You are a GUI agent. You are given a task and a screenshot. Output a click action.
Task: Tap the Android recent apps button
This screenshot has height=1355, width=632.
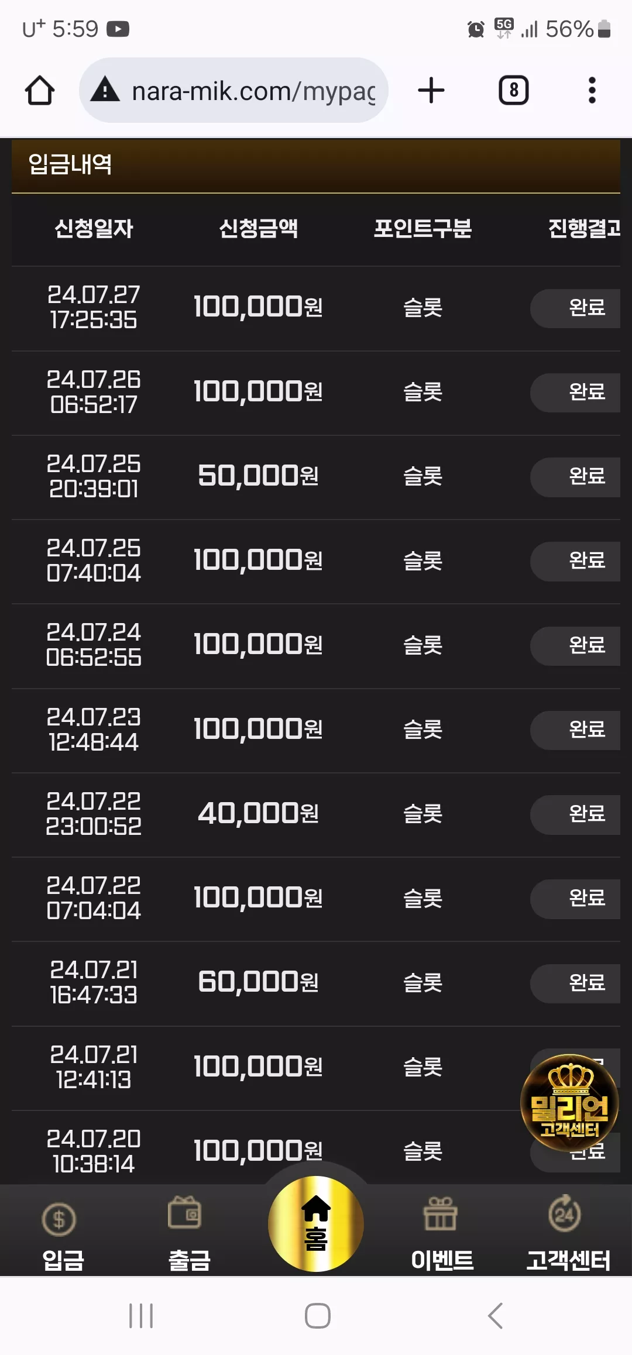pos(141,1316)
